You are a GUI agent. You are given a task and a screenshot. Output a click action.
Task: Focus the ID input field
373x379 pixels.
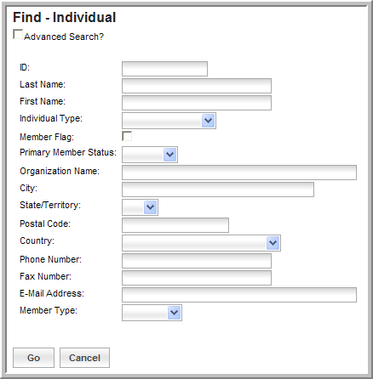[164, 69]
